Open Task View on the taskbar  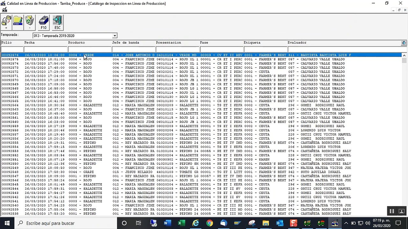[138, 223]
